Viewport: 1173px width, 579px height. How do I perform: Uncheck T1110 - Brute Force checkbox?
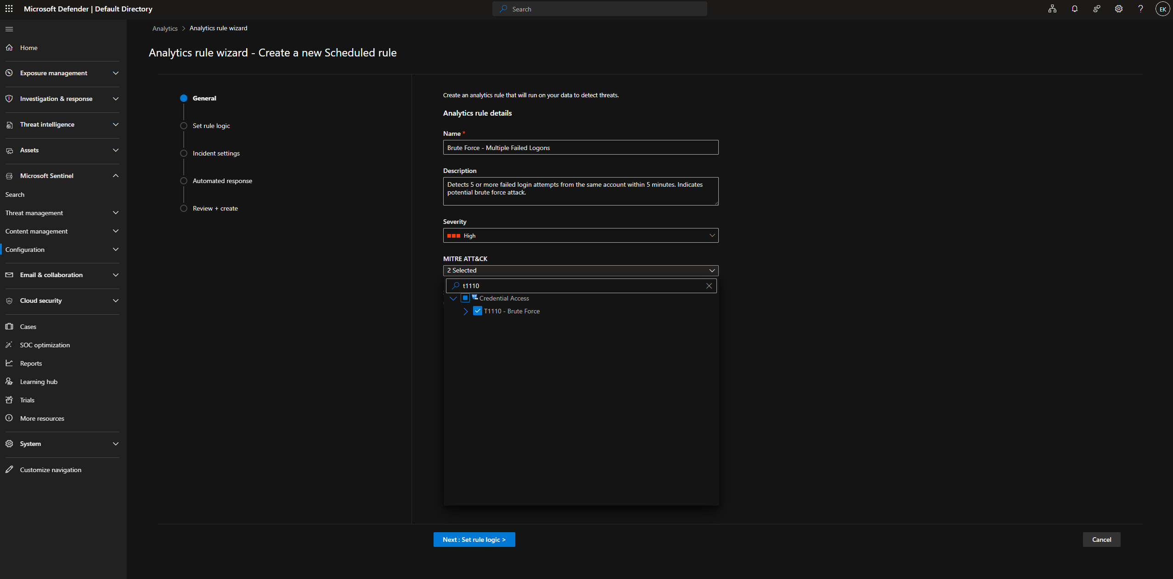pos(478,311)
